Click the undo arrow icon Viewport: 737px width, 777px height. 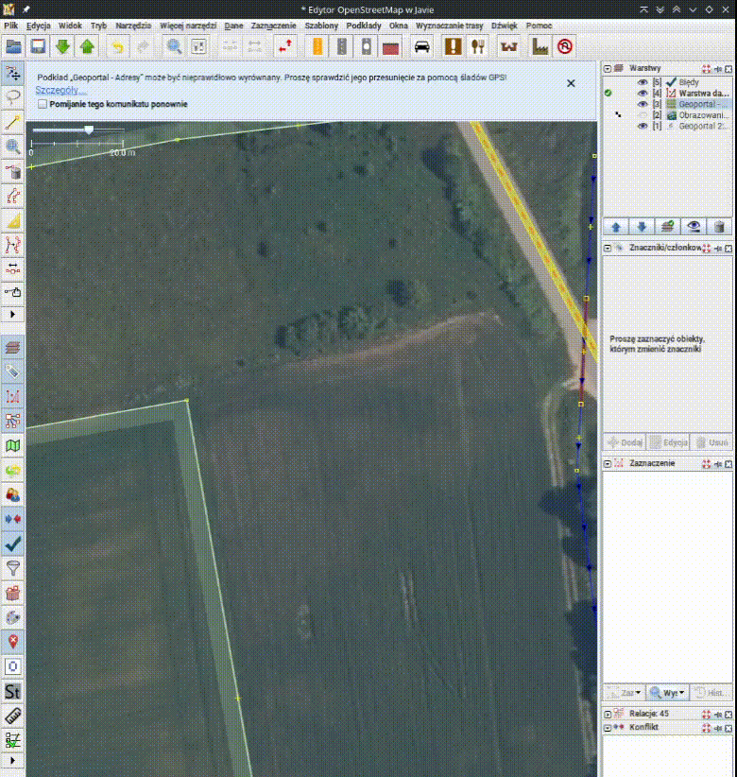click(x=118, y=46)
